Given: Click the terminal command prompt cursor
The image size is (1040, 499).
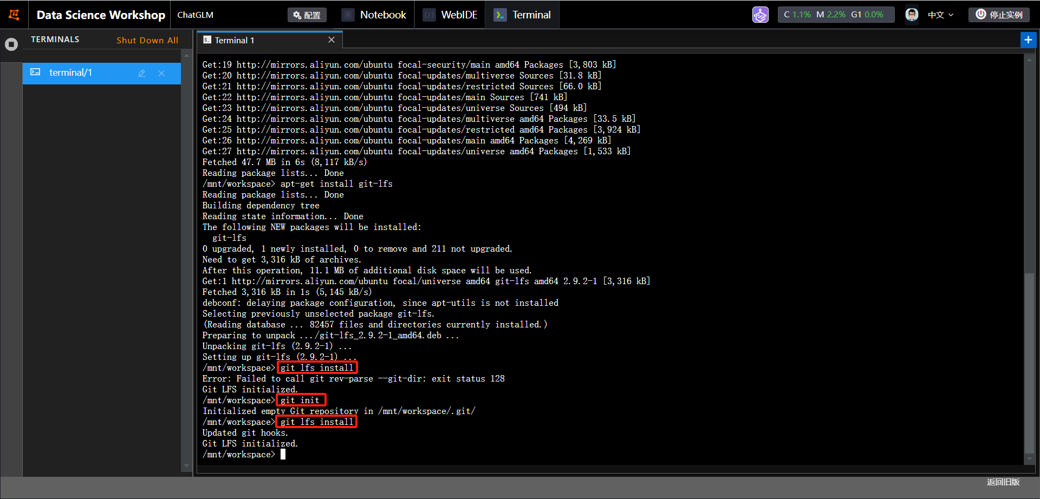Looking at the screenshot, I should tap(283, 454).
